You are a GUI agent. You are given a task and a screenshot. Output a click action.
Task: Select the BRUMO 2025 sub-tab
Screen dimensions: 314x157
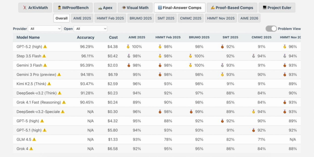(x=140, y=18)
